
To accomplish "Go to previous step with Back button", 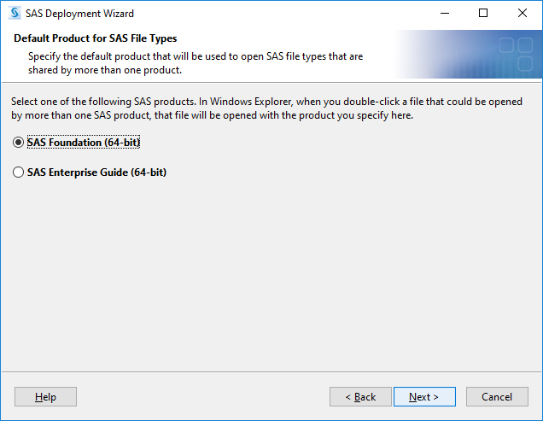I will click(x=360, y=397).
